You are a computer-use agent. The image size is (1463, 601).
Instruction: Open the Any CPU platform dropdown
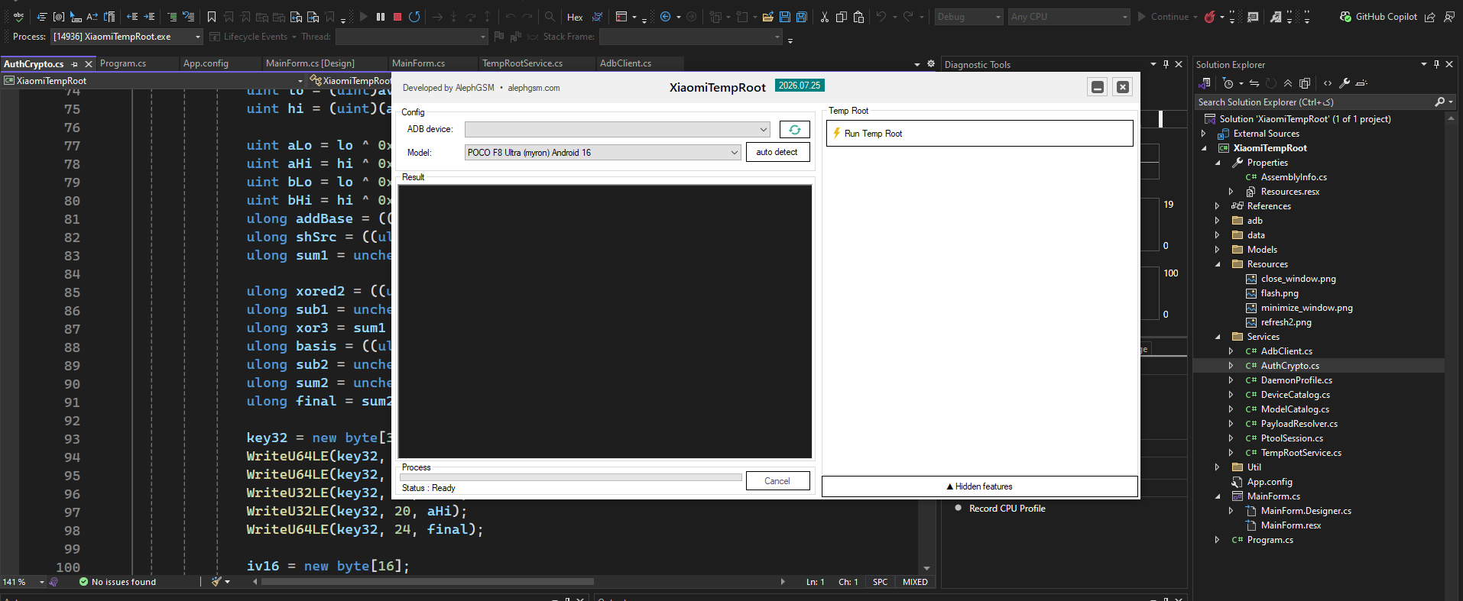click(x=1069, y=17)
